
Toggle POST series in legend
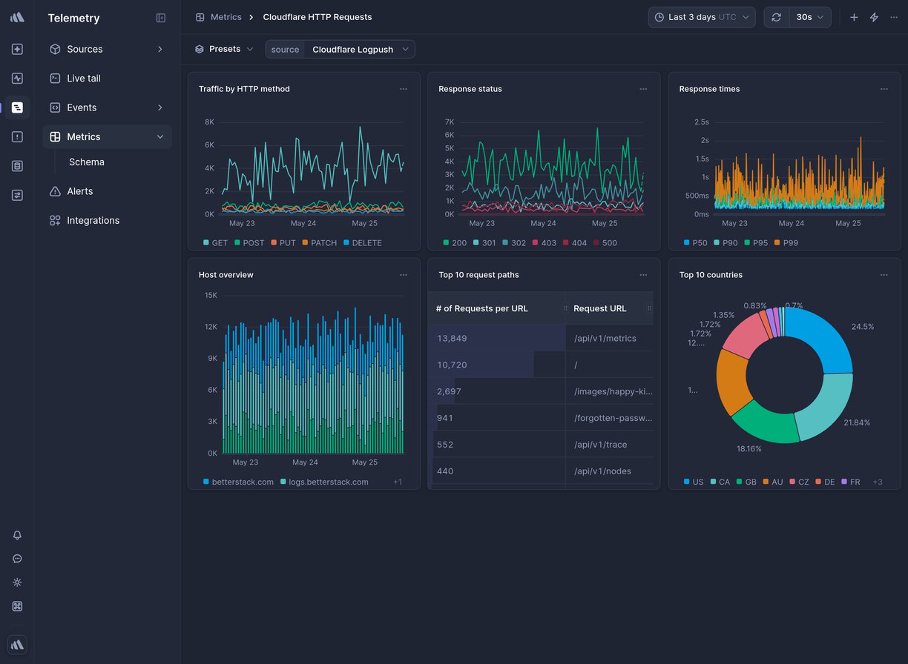(249, 243)
